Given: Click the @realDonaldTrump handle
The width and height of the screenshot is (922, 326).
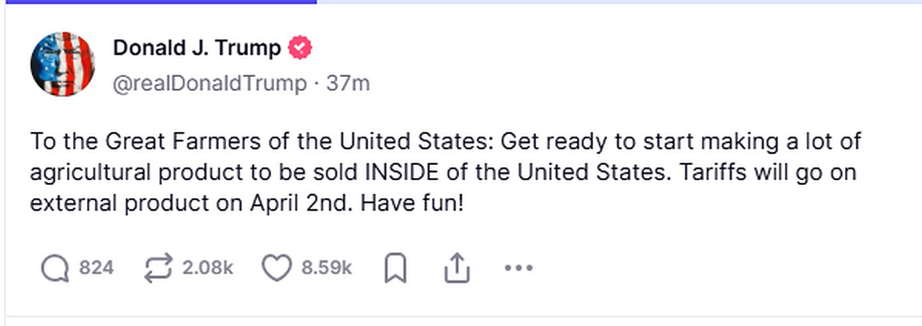Looking at the screenshot, I should 210,84.
